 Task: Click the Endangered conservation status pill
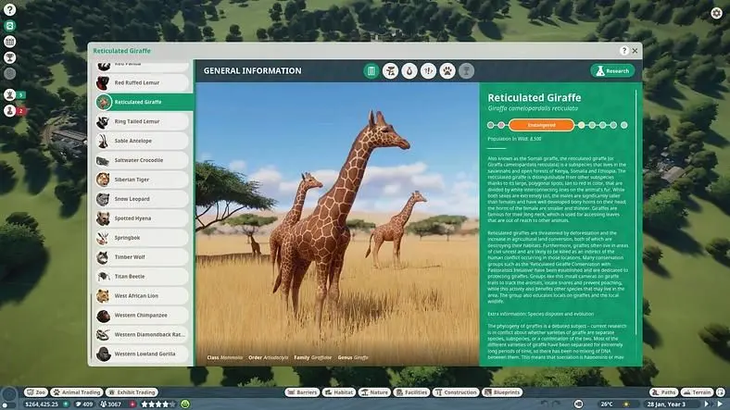pos(541,125)
